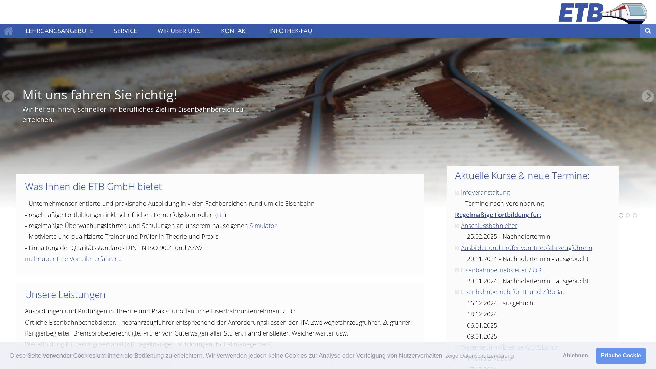This screenshot has height=369, width=656.
Task: Open the Anschlussbahnleiter course link
Action: click(x=489, y=225)
